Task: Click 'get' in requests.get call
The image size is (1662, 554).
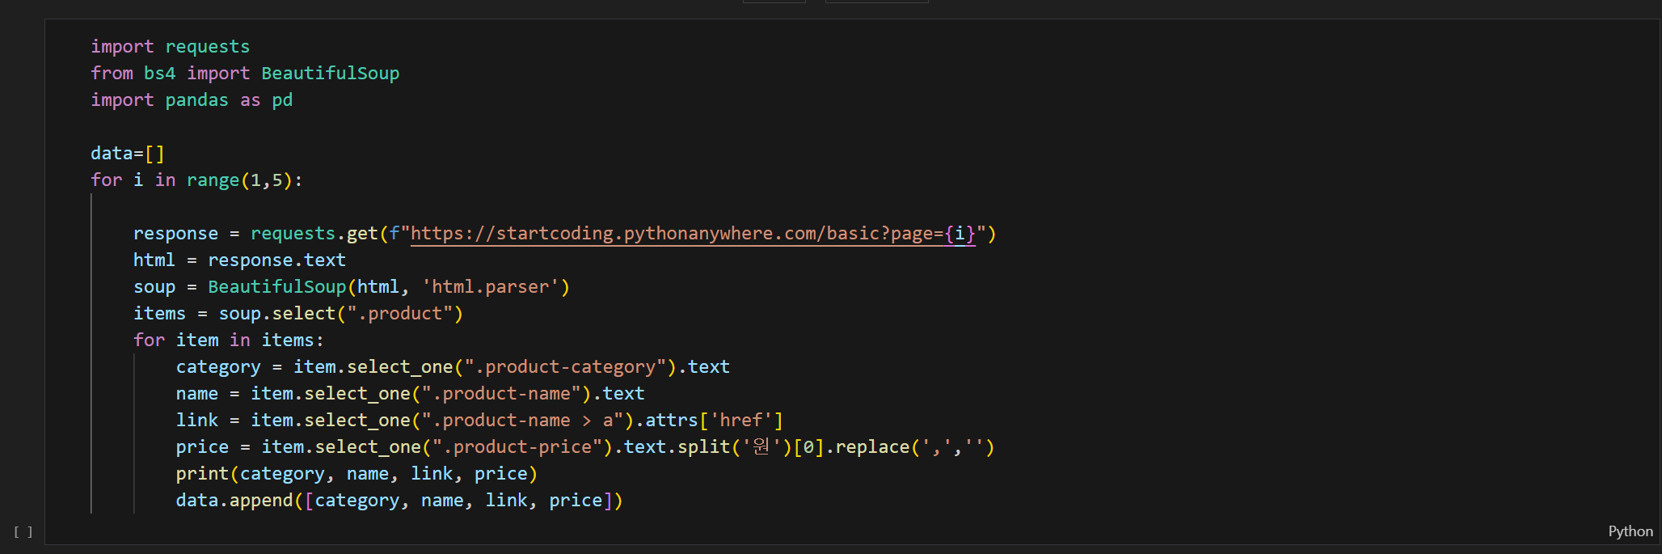Action: click(362, 234)
